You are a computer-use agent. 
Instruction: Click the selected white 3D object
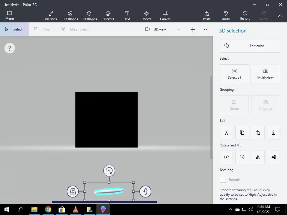point(109,191)
